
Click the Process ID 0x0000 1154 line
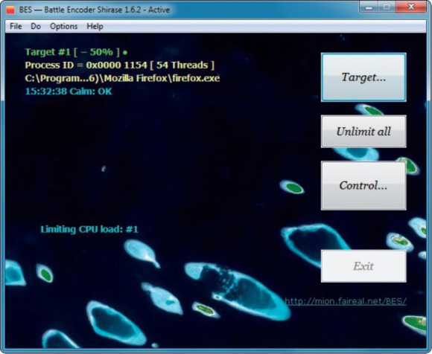pyautogui.click(x=120, y=65)
